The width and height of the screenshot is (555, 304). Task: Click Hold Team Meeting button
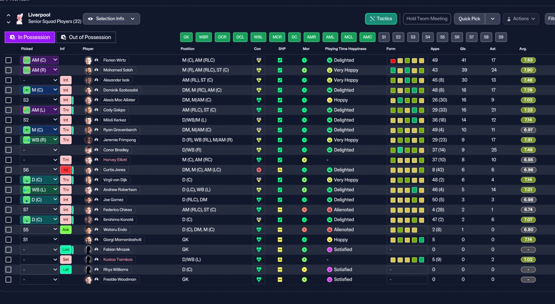coord(427,19)
